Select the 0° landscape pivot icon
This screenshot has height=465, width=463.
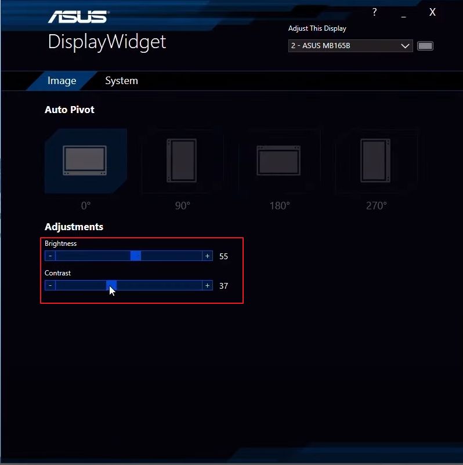tap(85, 161)
